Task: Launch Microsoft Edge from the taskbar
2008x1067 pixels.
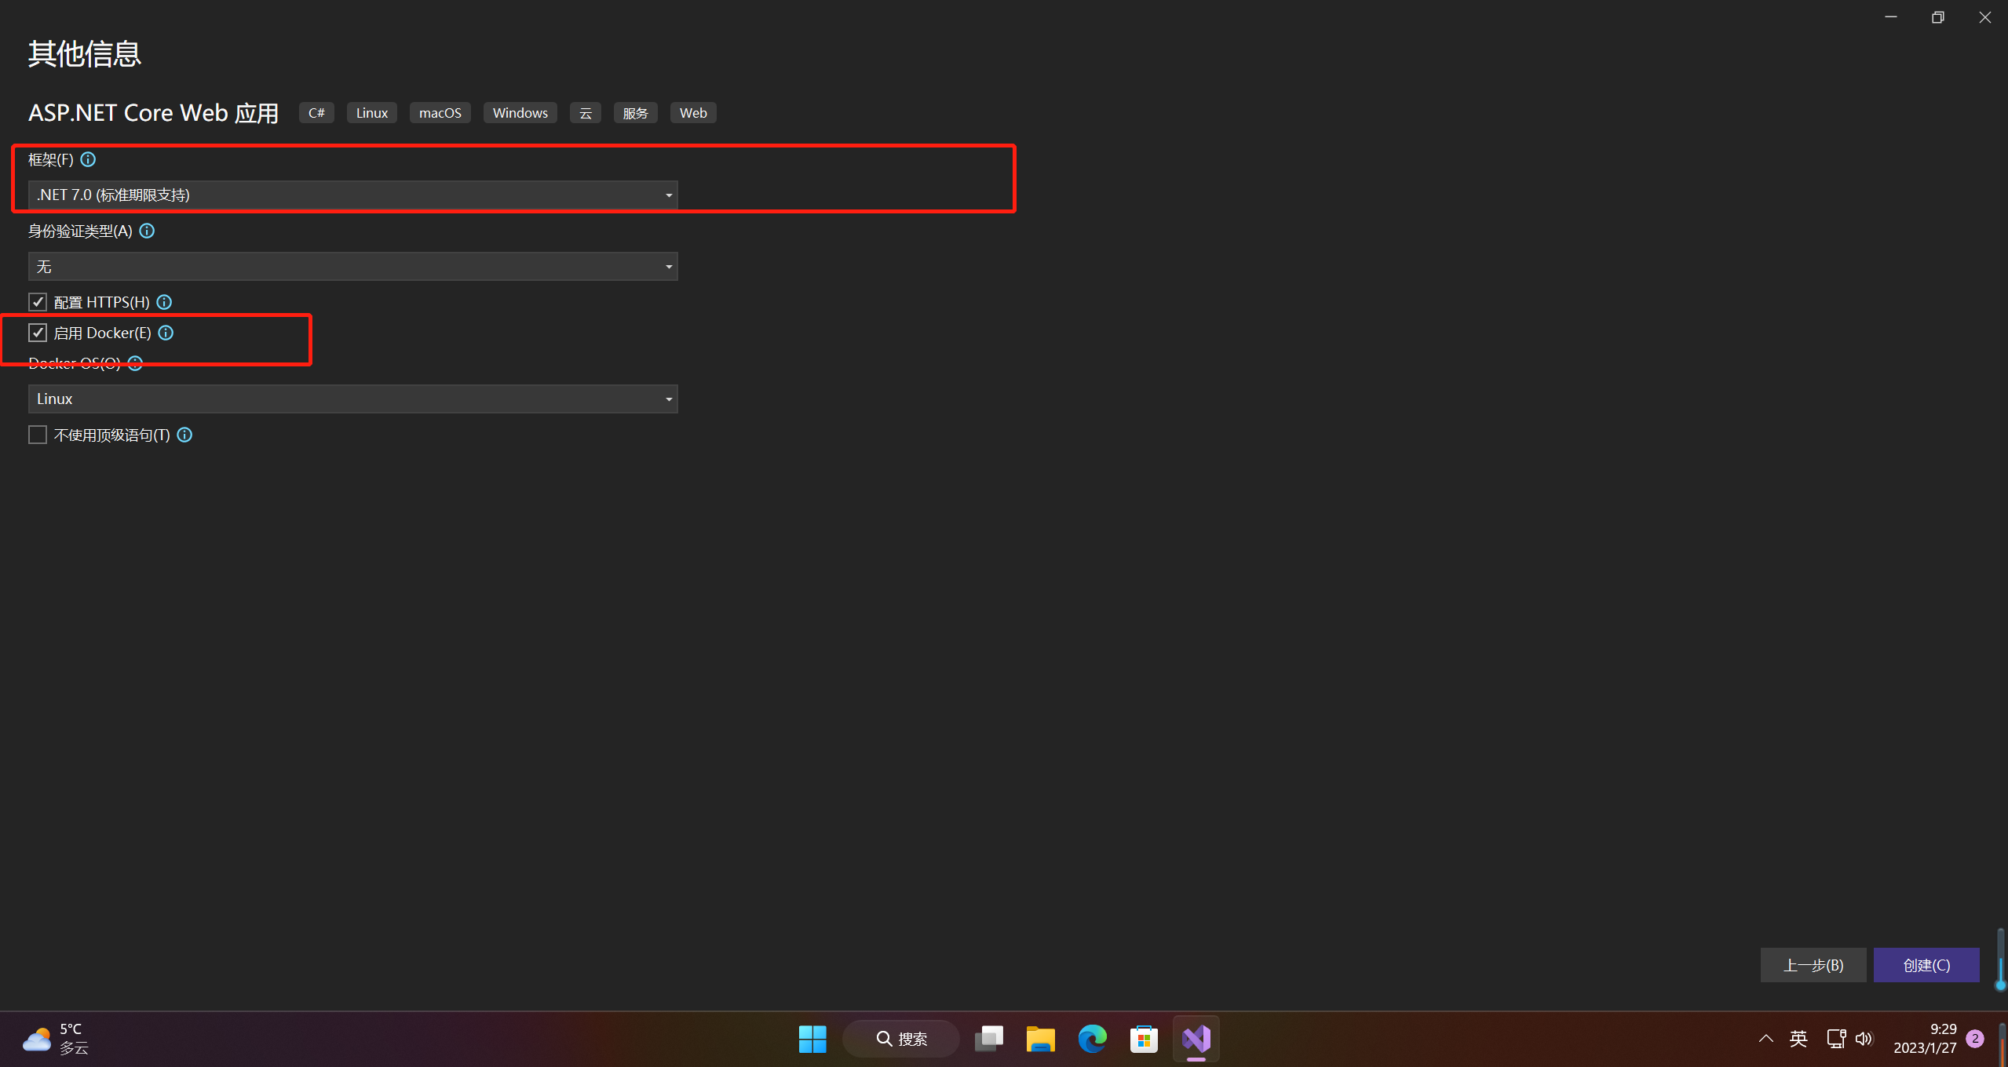Action: (x=1092, y=1039)
